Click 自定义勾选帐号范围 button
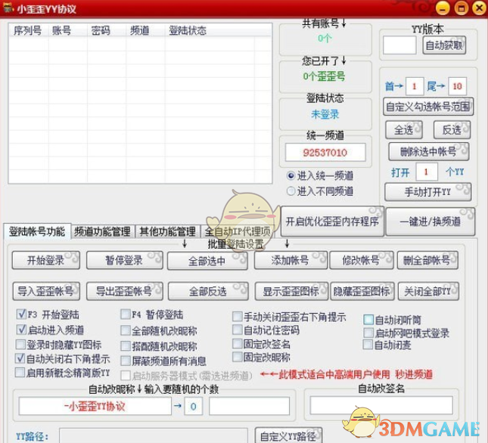 (x=428, y=107)
